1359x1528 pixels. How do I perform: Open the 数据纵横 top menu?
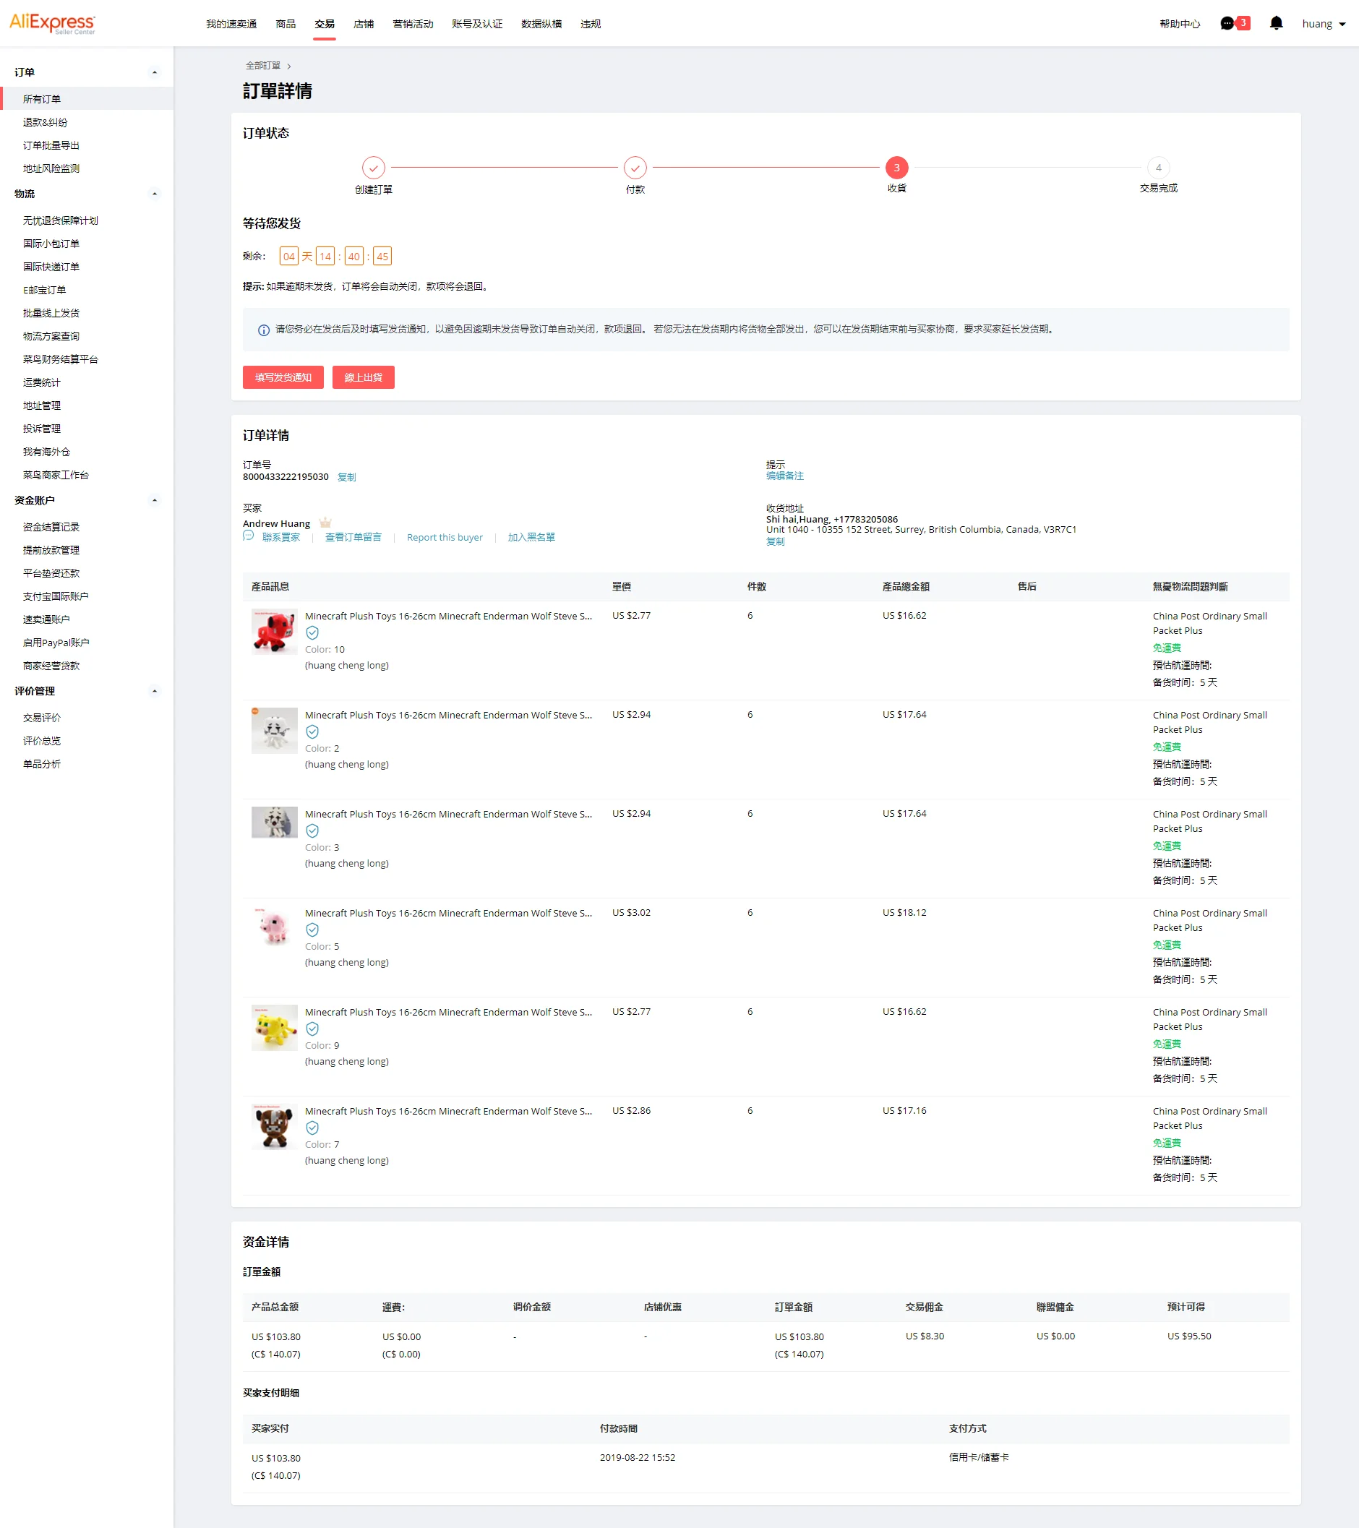[x=541, y=24]
